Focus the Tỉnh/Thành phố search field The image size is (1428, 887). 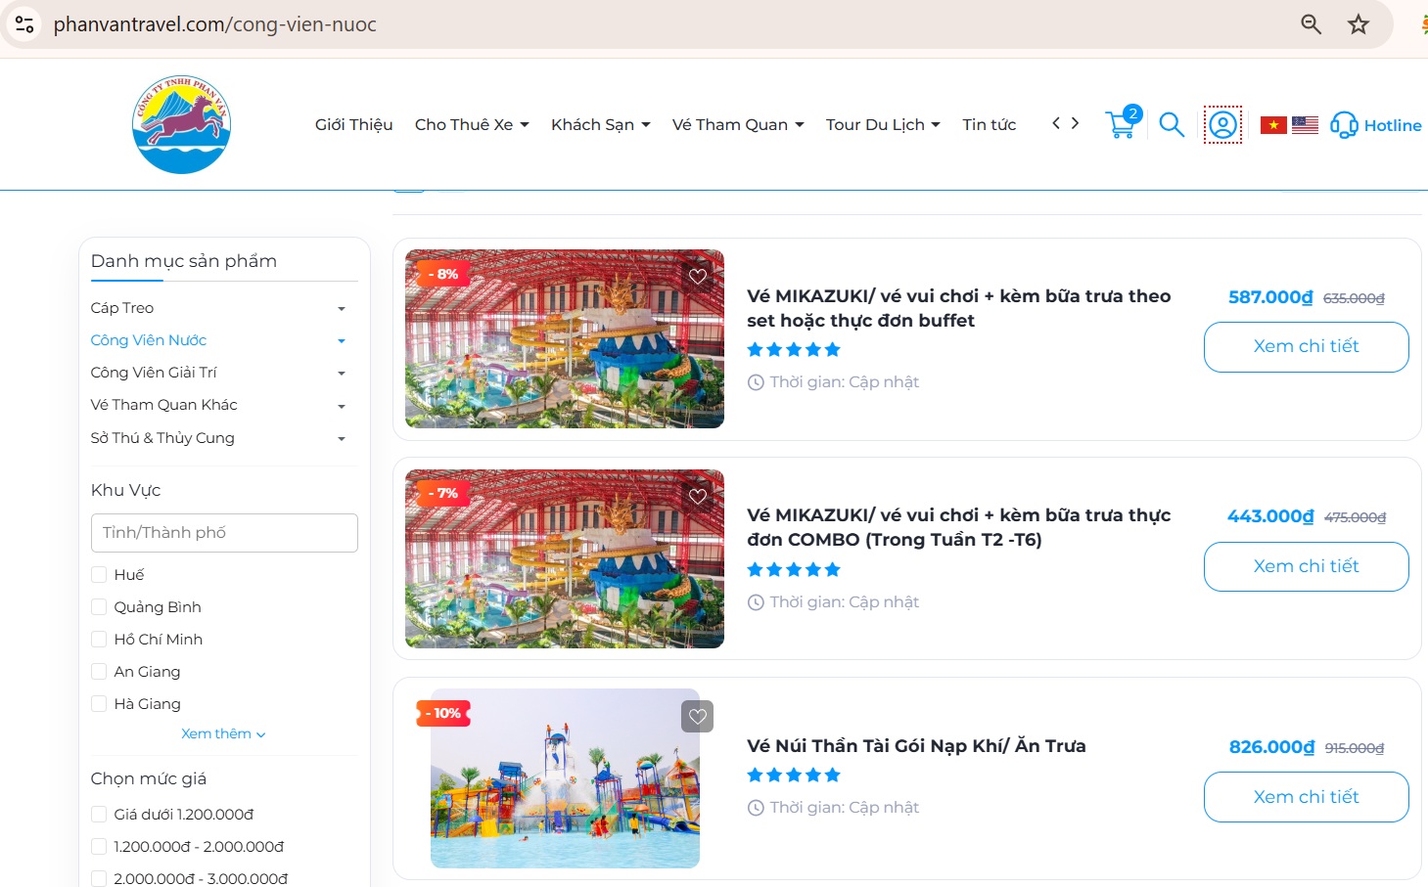[224, 533]
